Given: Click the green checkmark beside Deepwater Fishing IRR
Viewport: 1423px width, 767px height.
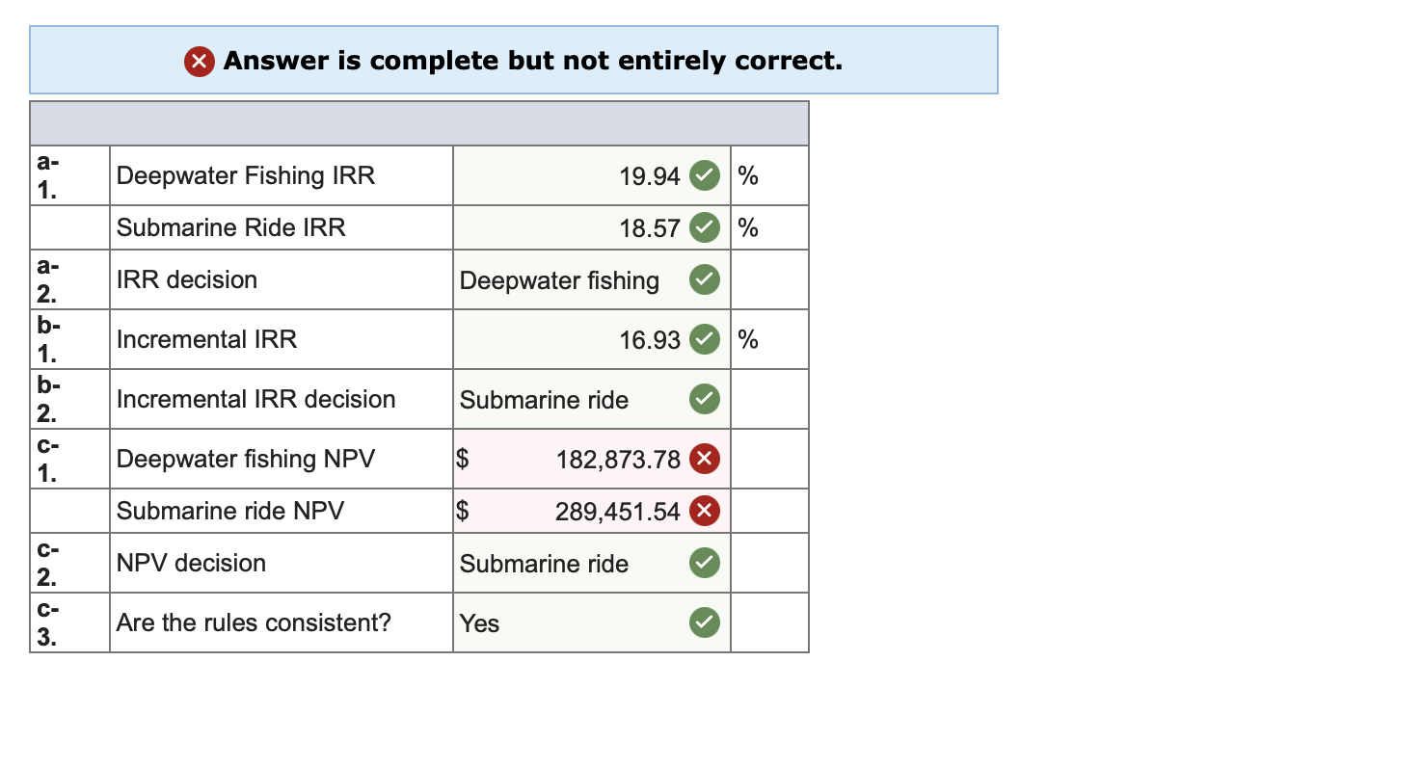Looking at the screenshot, I should 704,175.
